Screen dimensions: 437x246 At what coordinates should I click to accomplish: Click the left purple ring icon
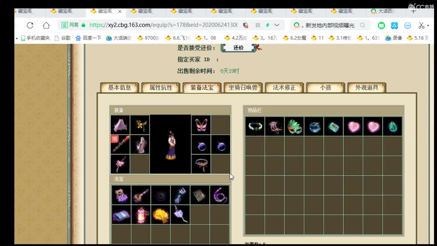click(x=201, y=145)
